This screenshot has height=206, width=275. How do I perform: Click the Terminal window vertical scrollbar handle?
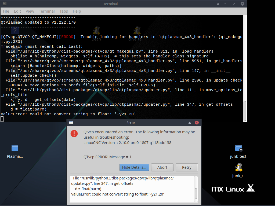pyautogui.click(x=245, y=111)
